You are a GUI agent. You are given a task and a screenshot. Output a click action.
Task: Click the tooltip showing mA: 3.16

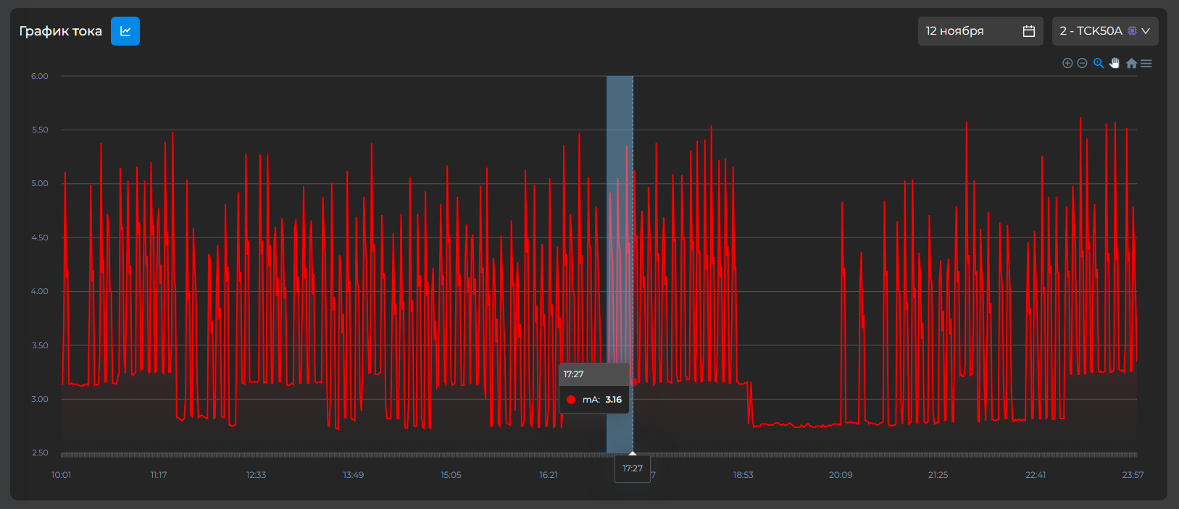click(x=594, y=388)
